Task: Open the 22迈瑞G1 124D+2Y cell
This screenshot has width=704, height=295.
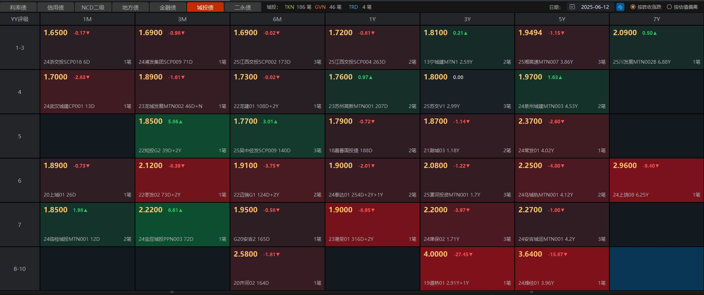Action: [277, 180]
